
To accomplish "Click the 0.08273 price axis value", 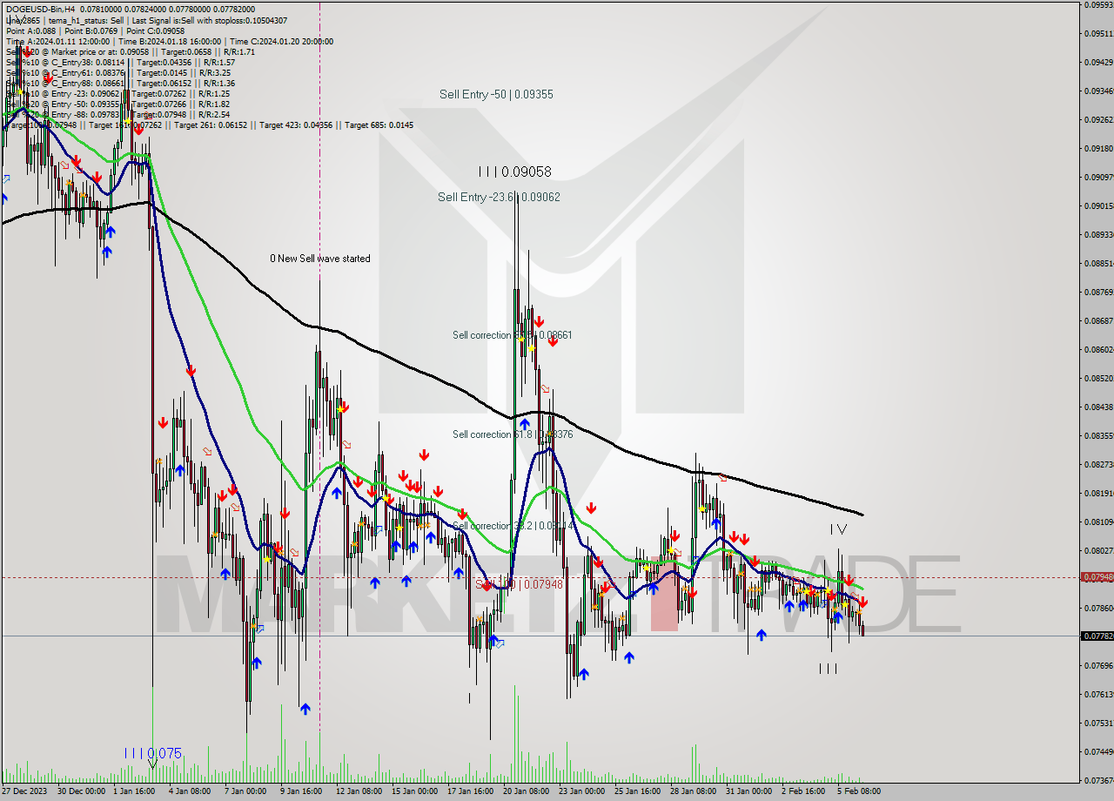I will [1098, 464].
